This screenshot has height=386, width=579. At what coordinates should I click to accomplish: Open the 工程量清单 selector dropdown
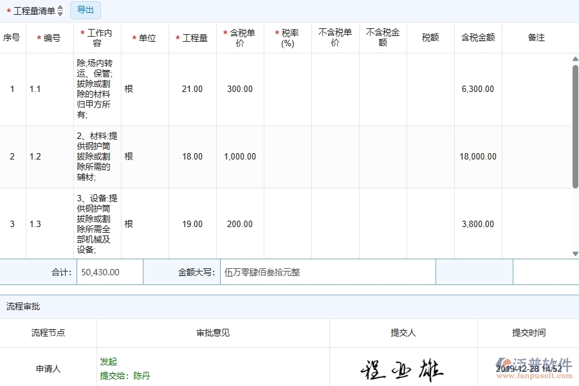click(32, 10)
